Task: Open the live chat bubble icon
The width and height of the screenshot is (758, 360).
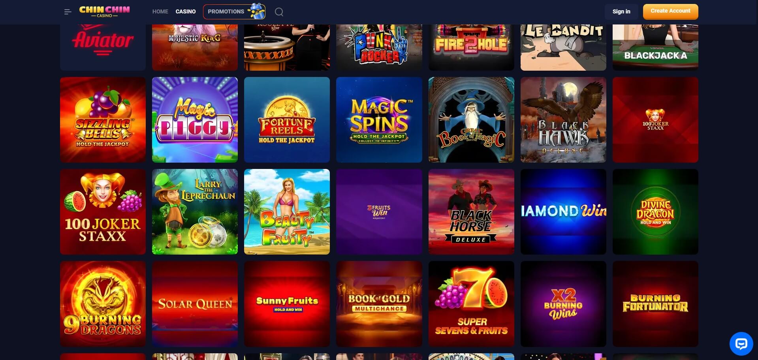Action: point(741,343)
